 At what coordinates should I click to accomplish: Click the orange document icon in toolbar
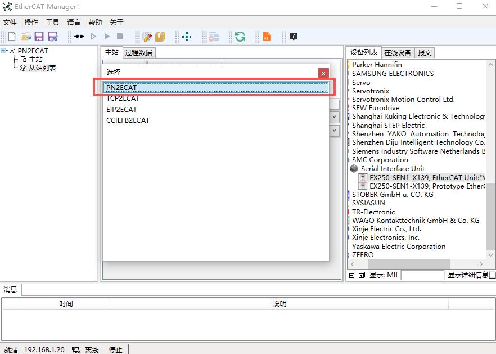point(267,37)
